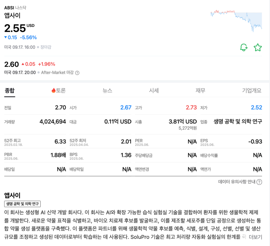Open the 재무 tab

201,91
